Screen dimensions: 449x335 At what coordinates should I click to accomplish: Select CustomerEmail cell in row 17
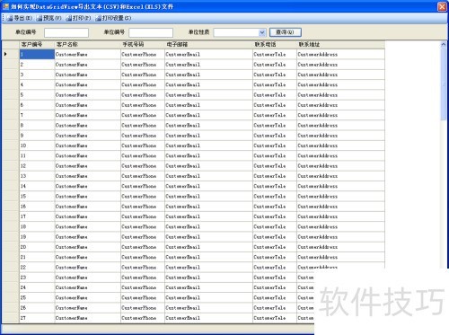pyautogui.click(x=208, y=216)
